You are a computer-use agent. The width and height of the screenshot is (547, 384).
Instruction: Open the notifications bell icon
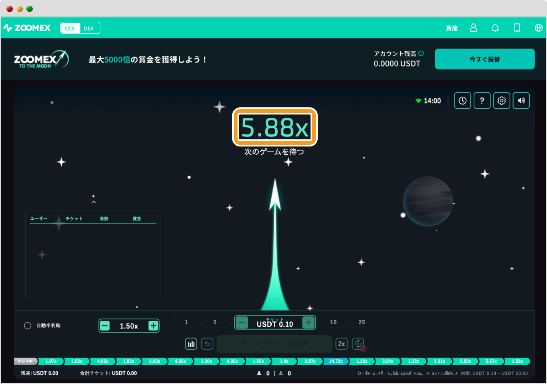click(495, 28)
